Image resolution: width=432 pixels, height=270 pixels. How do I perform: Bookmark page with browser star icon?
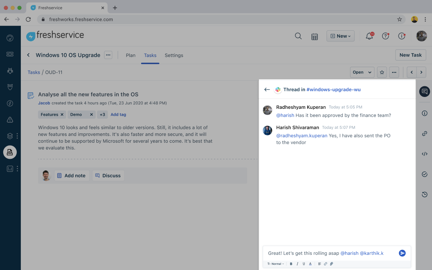click(399, 19)
